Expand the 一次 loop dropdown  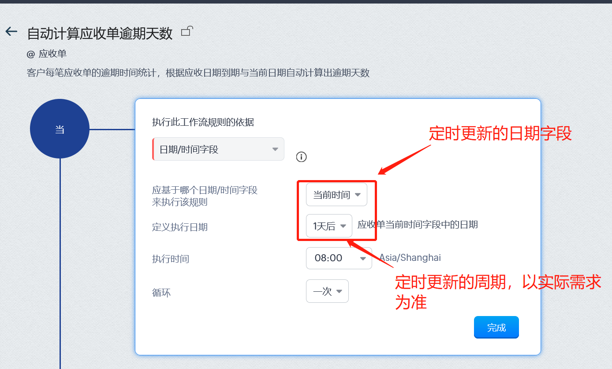327,291
